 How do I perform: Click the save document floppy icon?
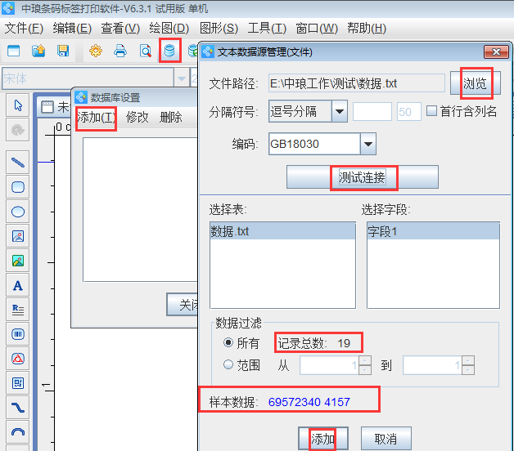click(x=63, y=51)
